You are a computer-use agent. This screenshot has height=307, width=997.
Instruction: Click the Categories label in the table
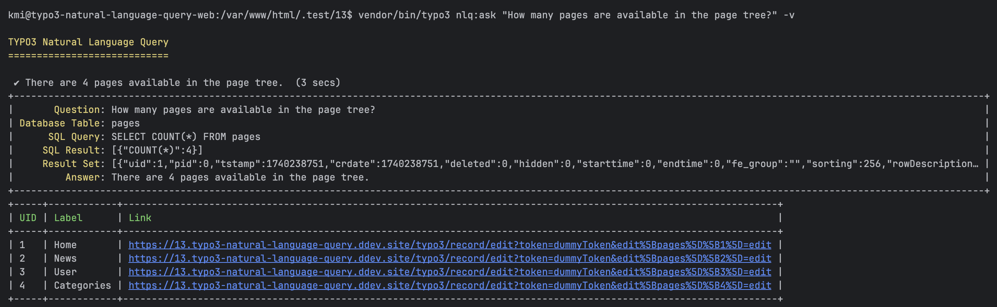point(83,286)
